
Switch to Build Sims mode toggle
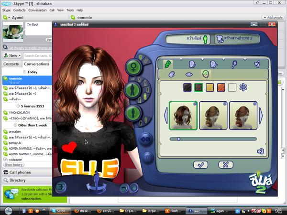tap(188, 39)
